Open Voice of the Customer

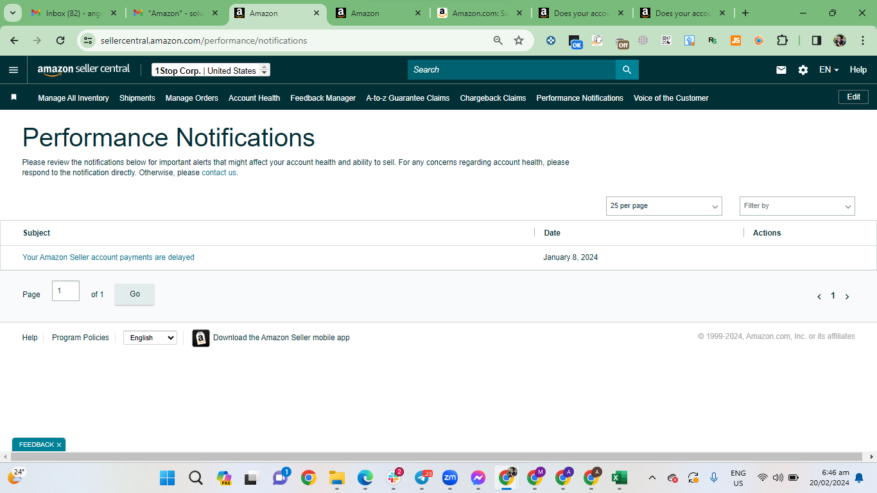[x=671, y=98]
